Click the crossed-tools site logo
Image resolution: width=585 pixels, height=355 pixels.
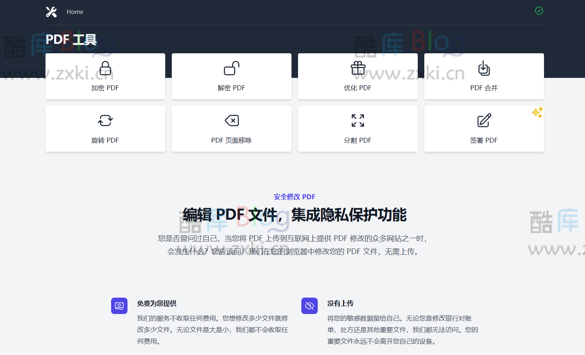pos(51,11)
